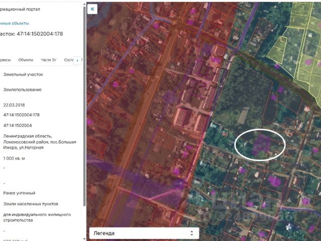Open the связанные объекты link
Viewport: 321px width, 241px height.
[x=15, y=24]
